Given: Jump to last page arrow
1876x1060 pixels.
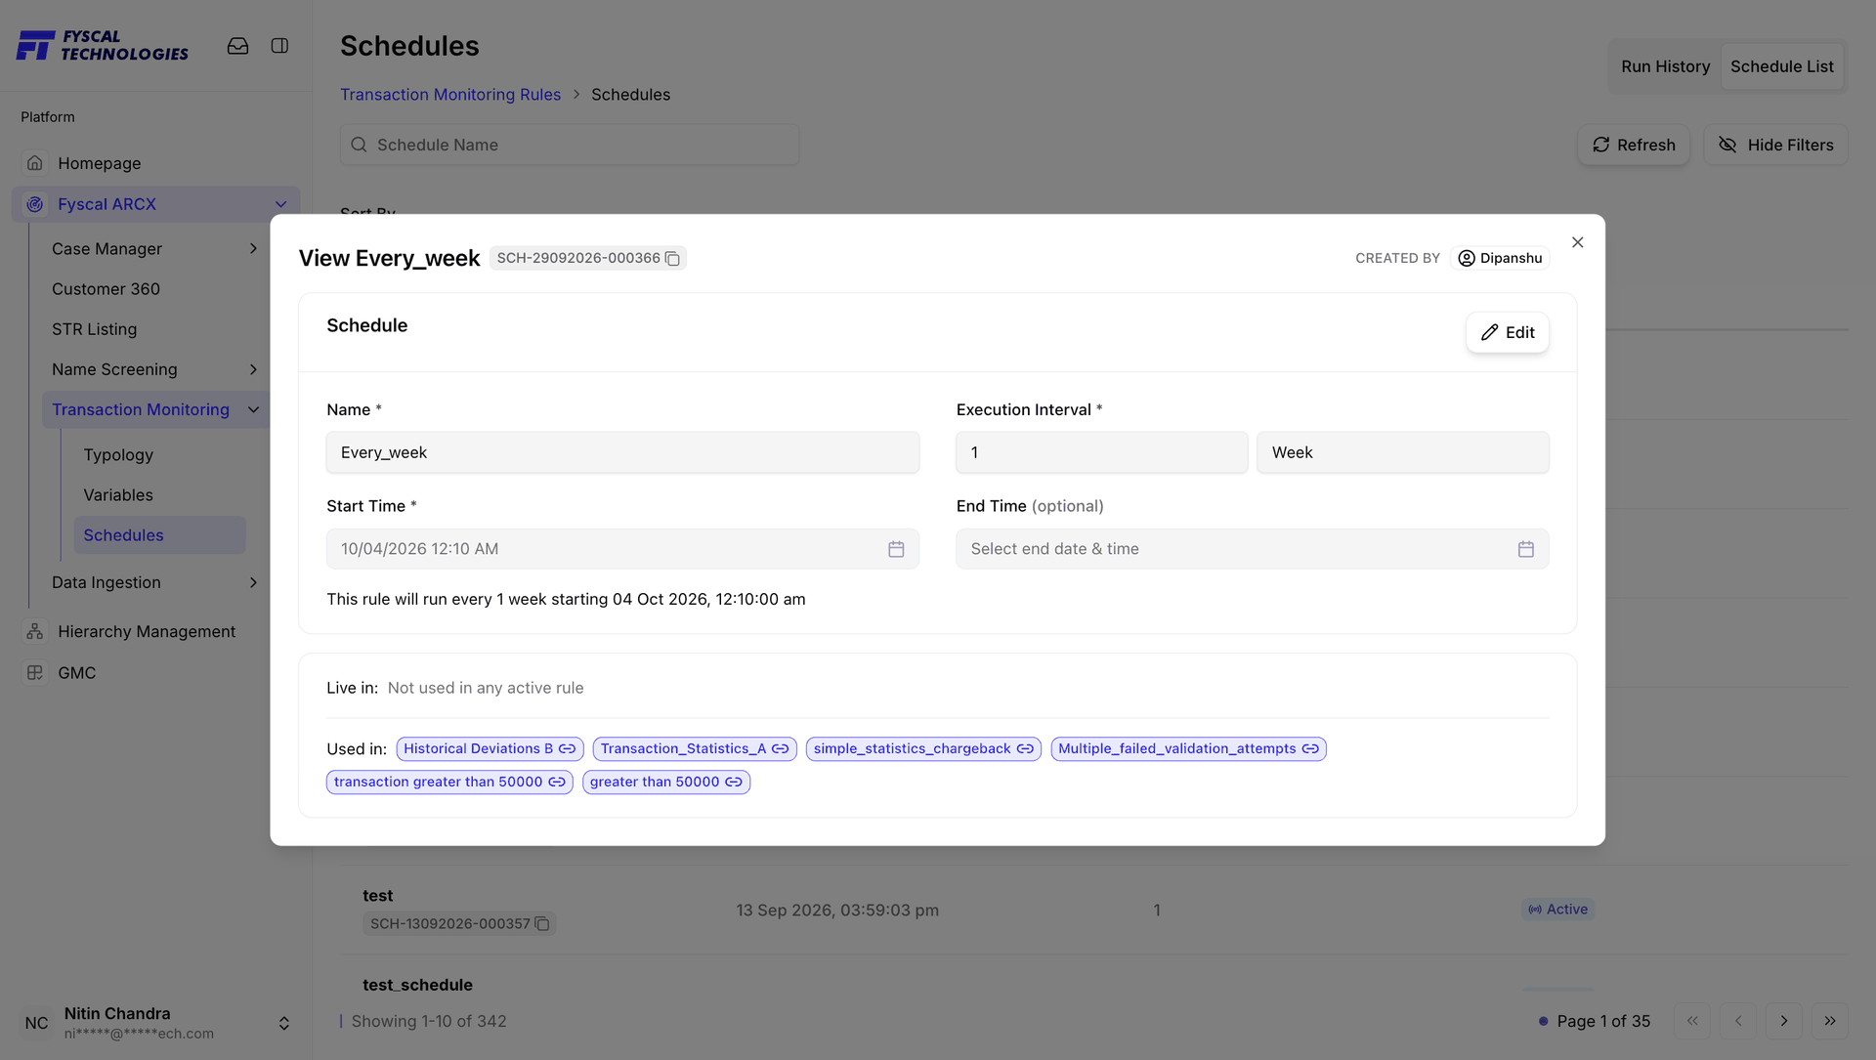Looking at the screenshot, I should point(1829,1021).
